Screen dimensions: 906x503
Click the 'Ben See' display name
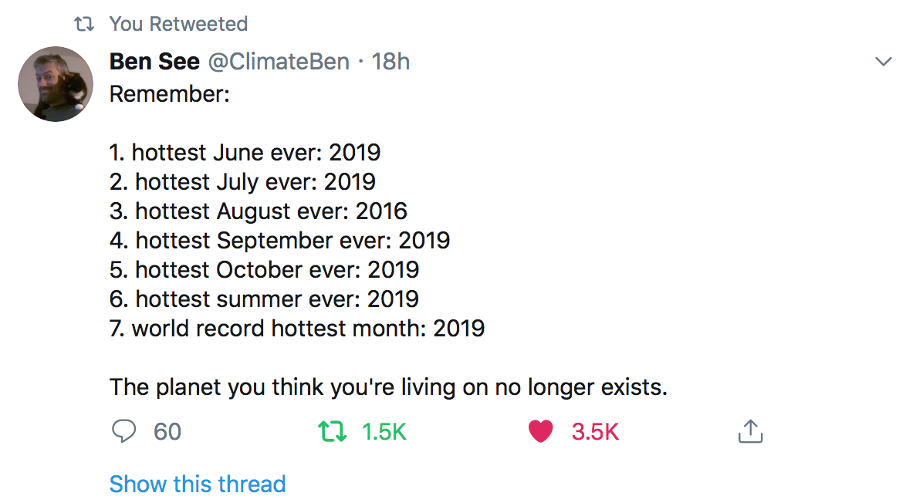pos(155,61)
